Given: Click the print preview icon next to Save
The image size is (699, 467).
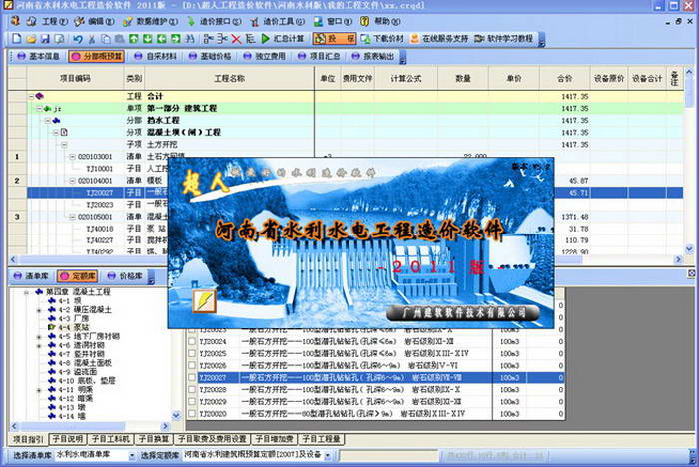Looking at the screenshot, I should pyautogui.click(x=59, y=39).
